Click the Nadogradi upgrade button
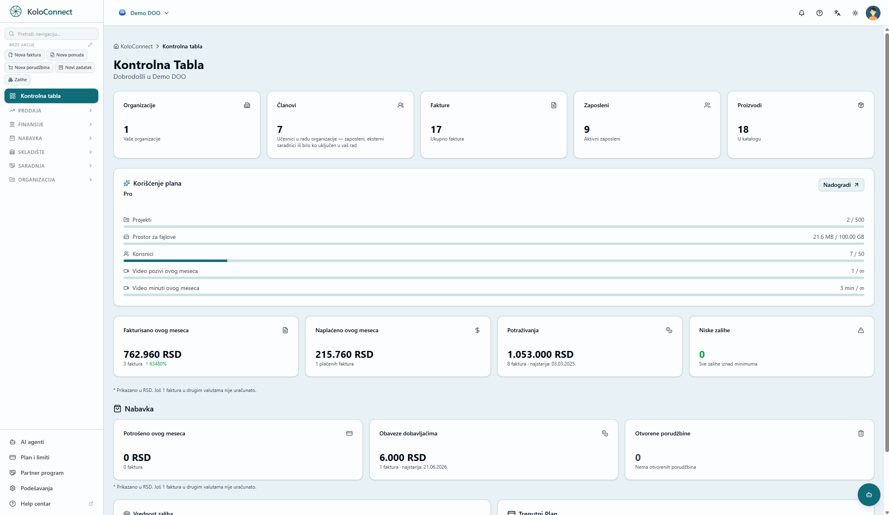Screen dimensions: 889x515 pyautogui.click(x=841, y=185)
